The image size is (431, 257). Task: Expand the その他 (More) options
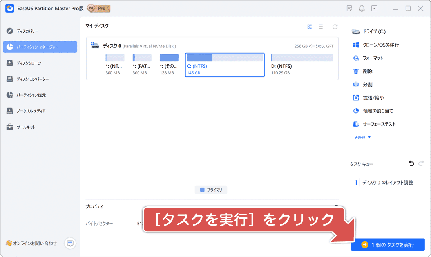(x=360, y=137)
